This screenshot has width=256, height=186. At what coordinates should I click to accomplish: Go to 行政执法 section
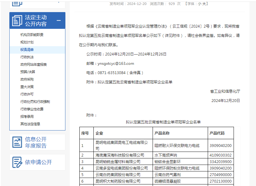pyautogui.click(x=27, y=57)
